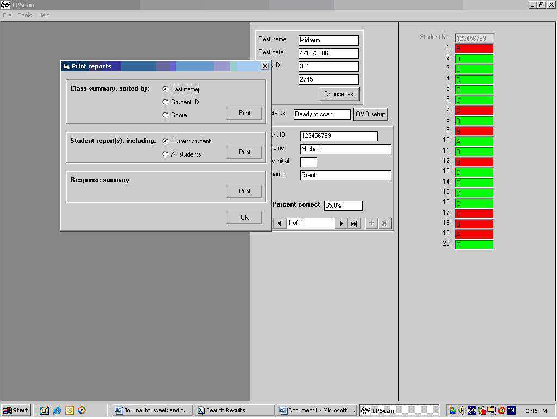Click the Student No. field above the answers
Viewport: 557px width, 419px height.
pyautogui.click(x=474, y=38)
